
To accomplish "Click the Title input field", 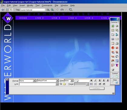I will pyautogui.click(x=33, y=10).
